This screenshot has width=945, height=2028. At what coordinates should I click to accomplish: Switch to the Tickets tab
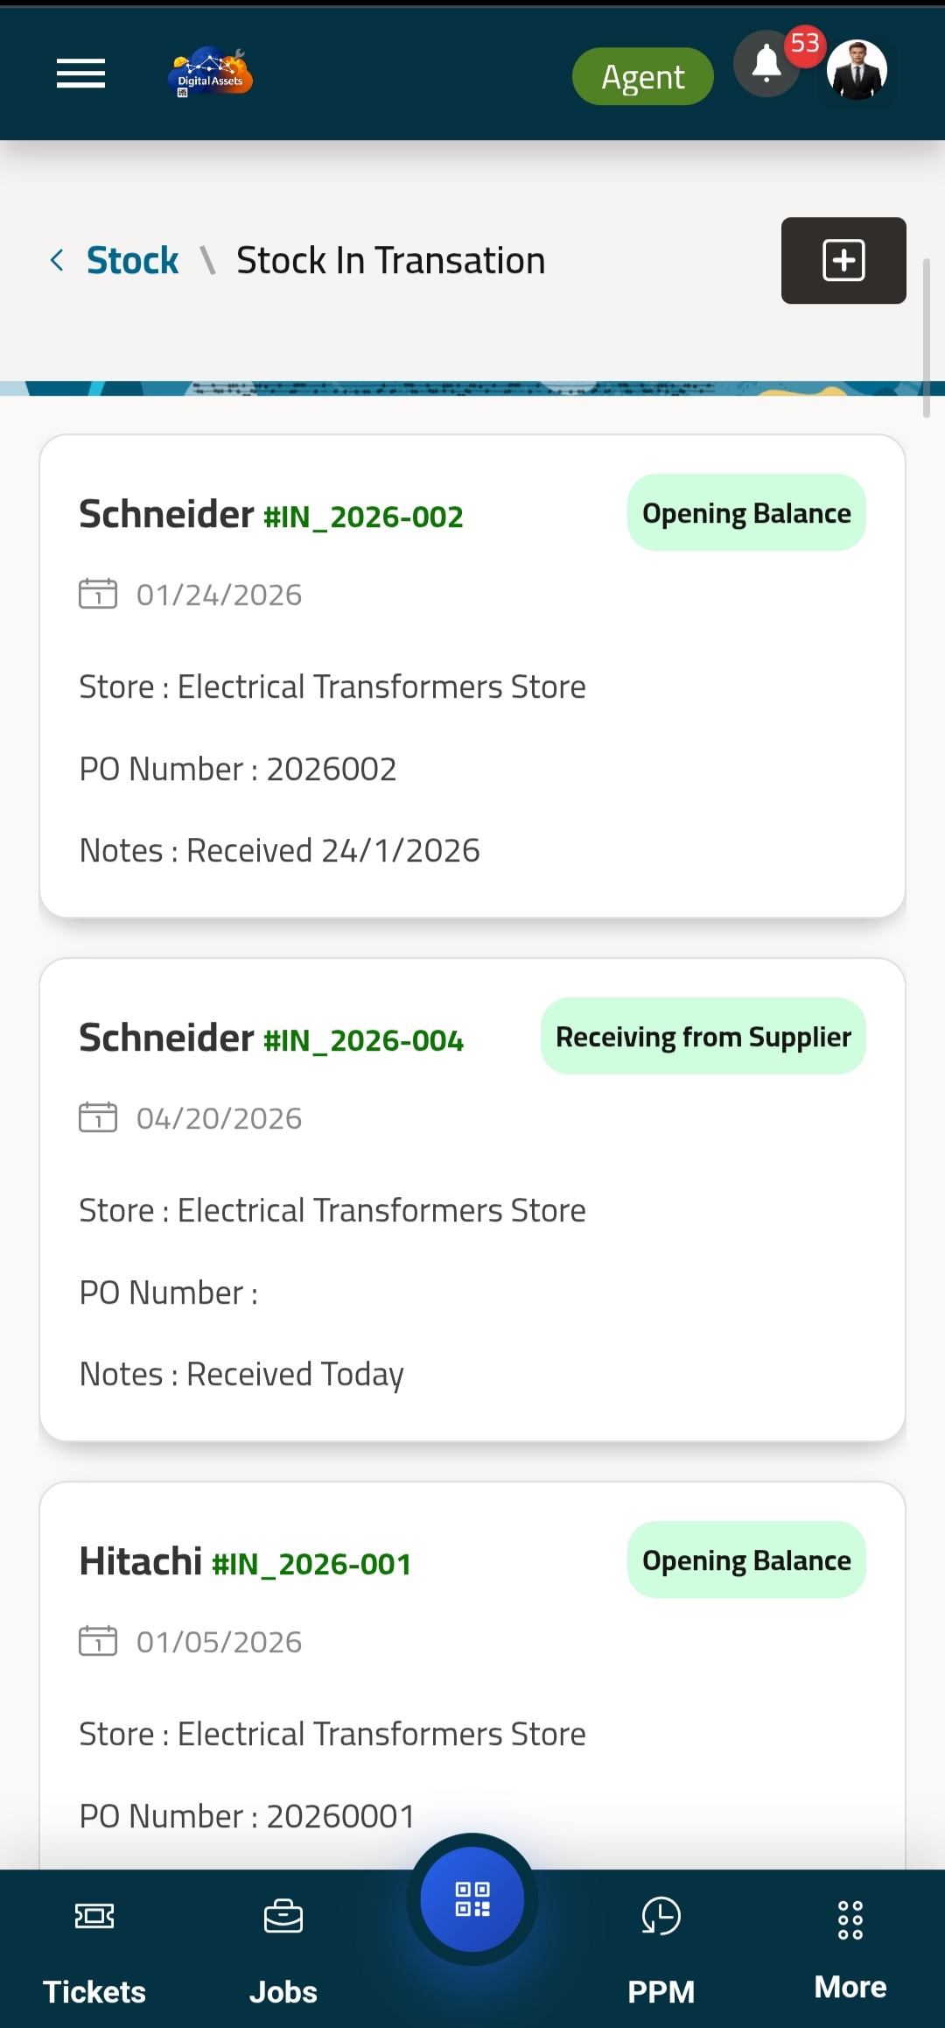tap(94, 1951)
